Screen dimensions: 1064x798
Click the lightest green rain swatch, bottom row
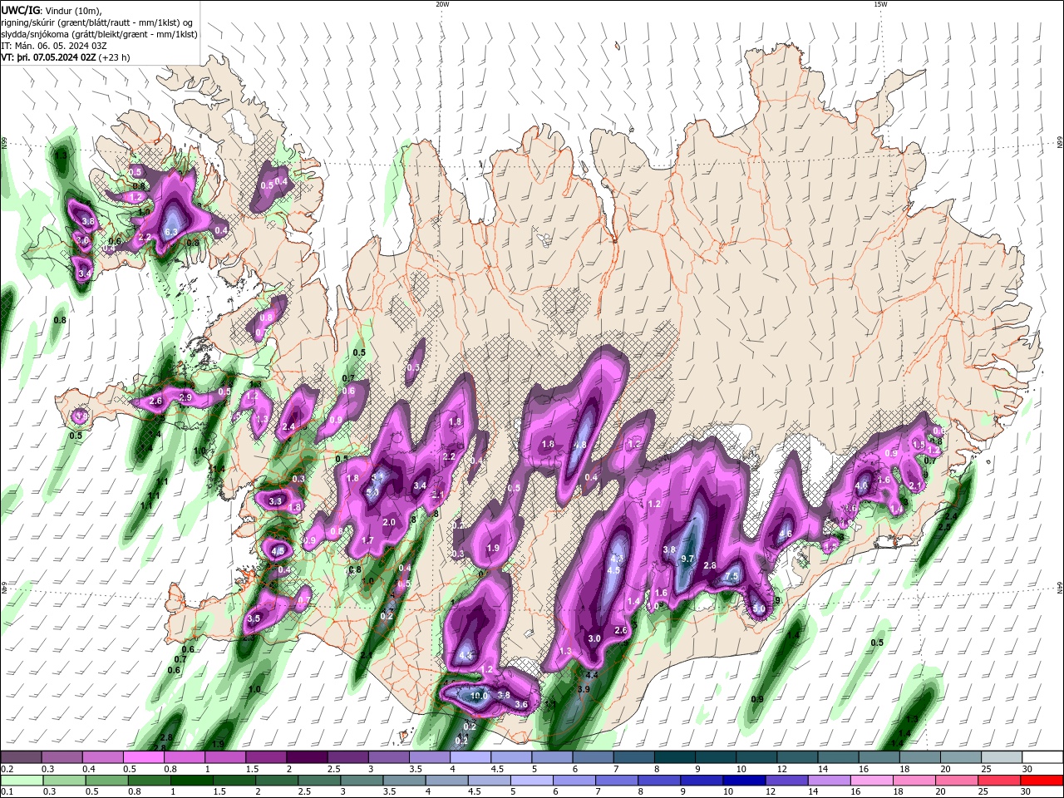click(x=22, y=781)
